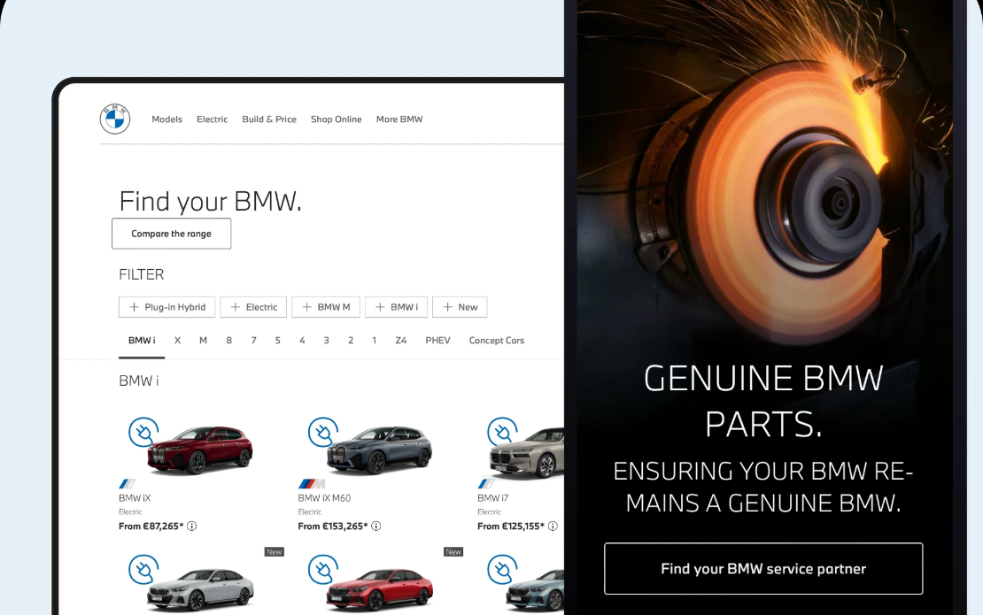Click the electric plug icon on BMW iX M60
This screenshot has width=983, height=615.
323,432
